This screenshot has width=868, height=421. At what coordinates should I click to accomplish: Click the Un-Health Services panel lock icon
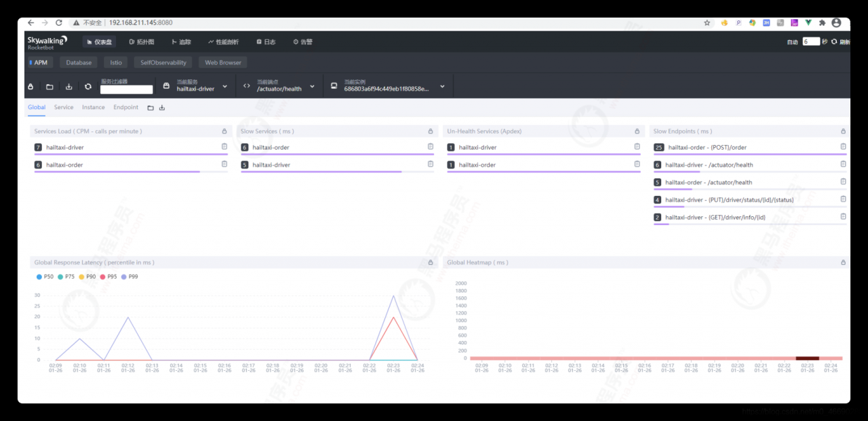click(x=637, y=131)
